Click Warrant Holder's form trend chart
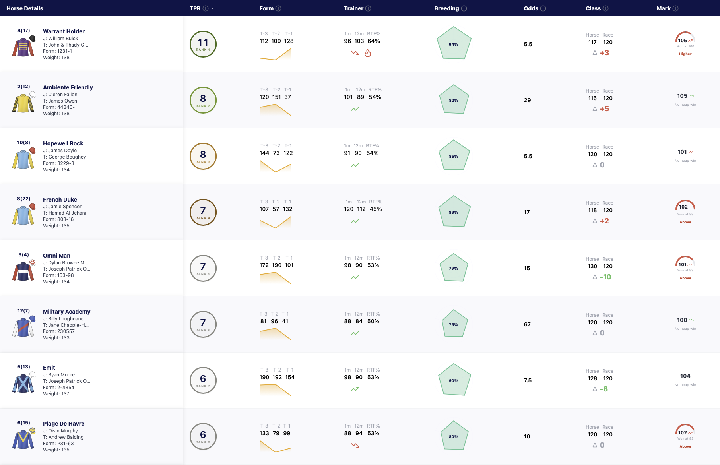720x465 pixels. (x=276, y=54)
